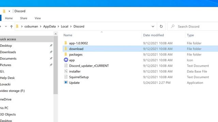Open the app-1.0.9002 folder icon
Viewport: 218px width, 122px height.
[x=66, y=43]
